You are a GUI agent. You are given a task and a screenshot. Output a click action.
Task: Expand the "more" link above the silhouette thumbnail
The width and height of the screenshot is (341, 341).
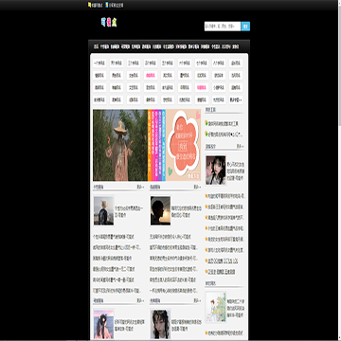197,187
